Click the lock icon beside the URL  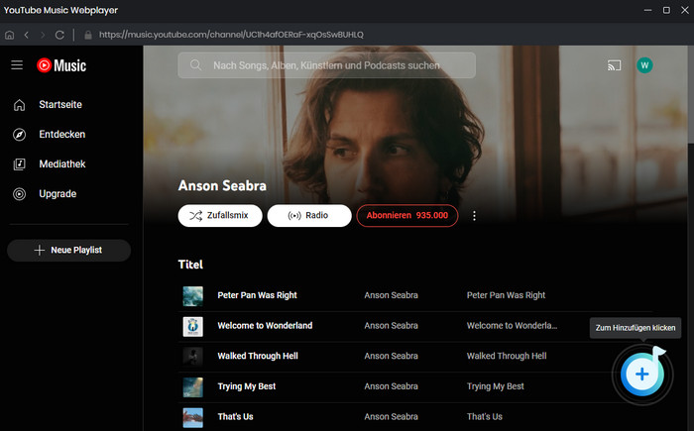(x=88, y=35)
